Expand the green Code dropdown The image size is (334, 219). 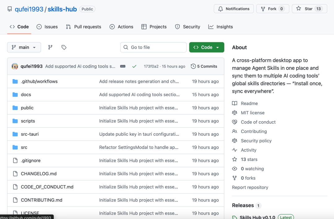point(207,47)
